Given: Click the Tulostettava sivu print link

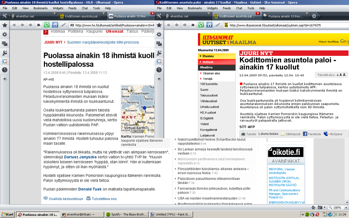Looking at the screenshot, I should pos(102,199).
